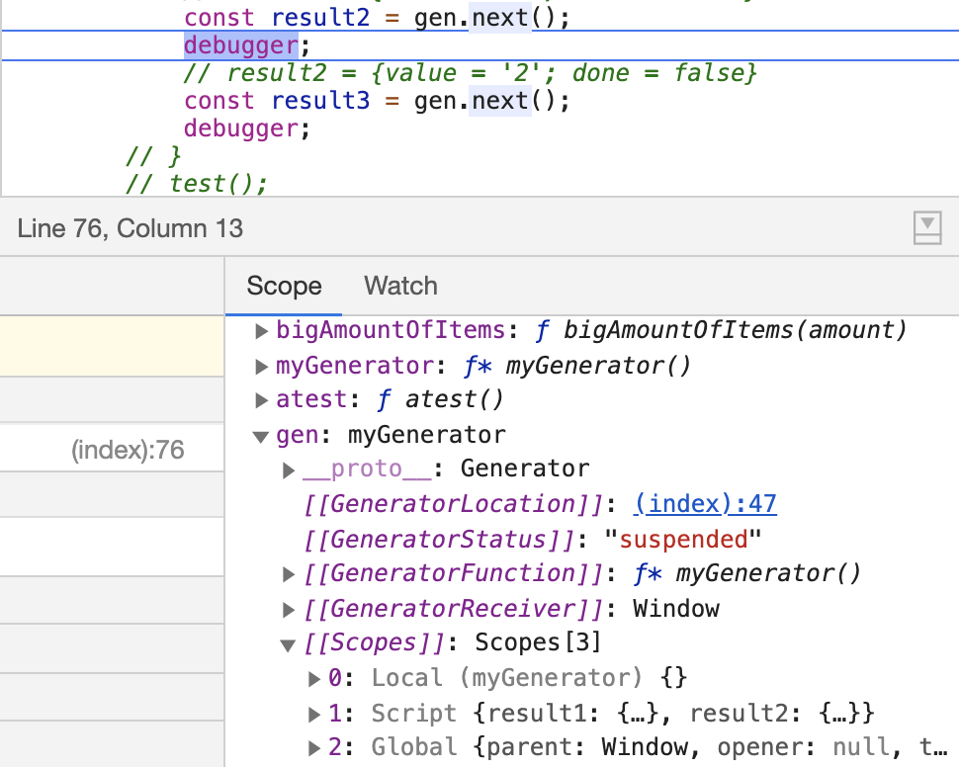Collapse the gen: myGenerator object
Image resolution: width=959 pixels, height=767 pixels.
(x=261, y=436)
